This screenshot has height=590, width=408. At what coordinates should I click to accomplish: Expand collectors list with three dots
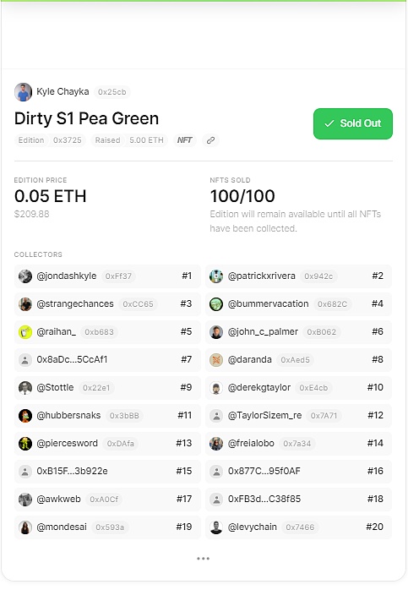[x=203, y=559]
